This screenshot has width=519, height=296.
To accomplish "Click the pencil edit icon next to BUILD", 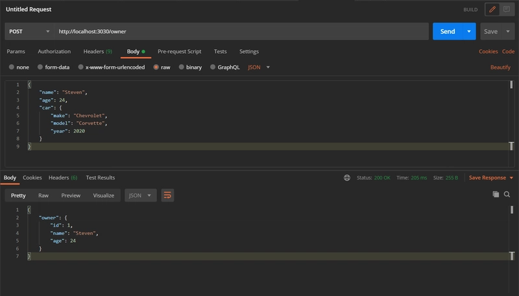I will pos(492,10).
